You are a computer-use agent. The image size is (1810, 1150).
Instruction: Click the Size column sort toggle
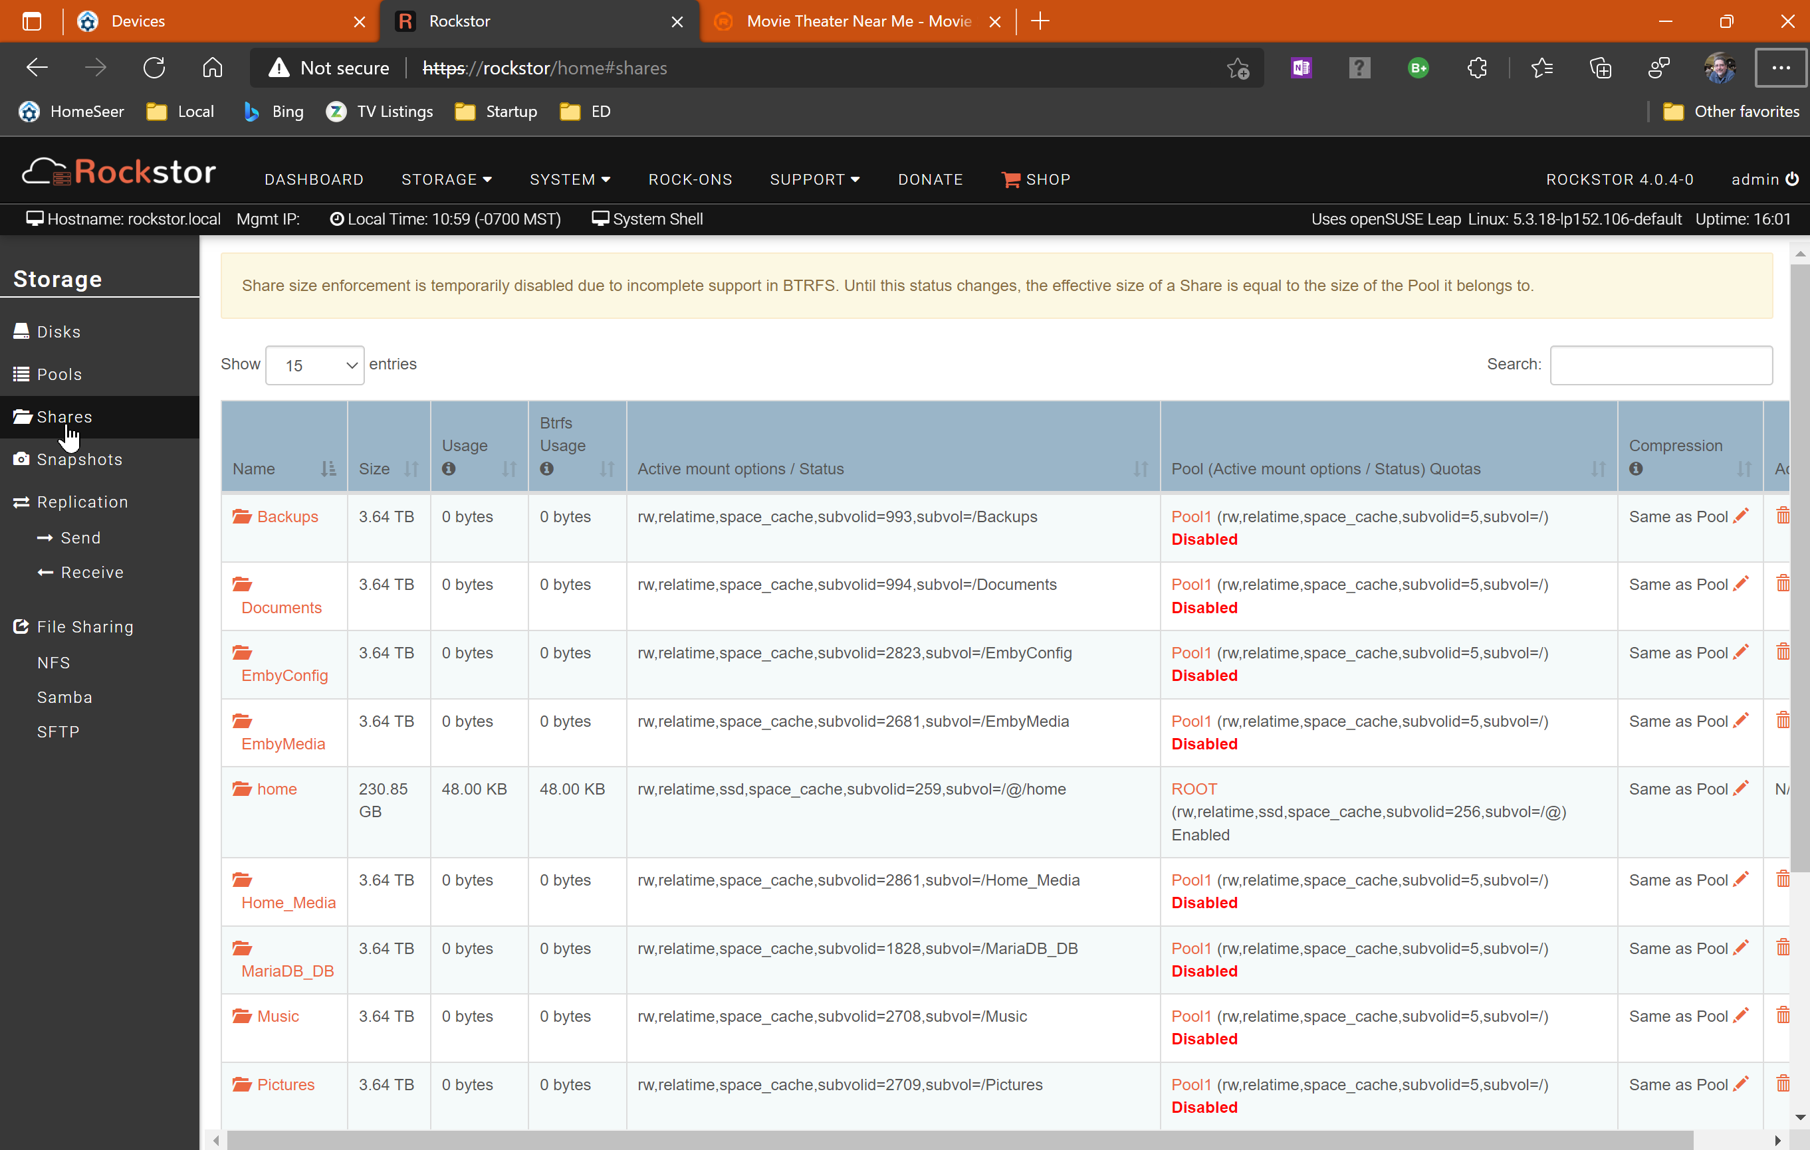click(410, 468)
